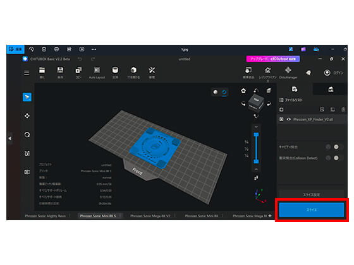Toggle the cavity detection switch
Screen dimensions: 354x265
(x=336, y=147)
